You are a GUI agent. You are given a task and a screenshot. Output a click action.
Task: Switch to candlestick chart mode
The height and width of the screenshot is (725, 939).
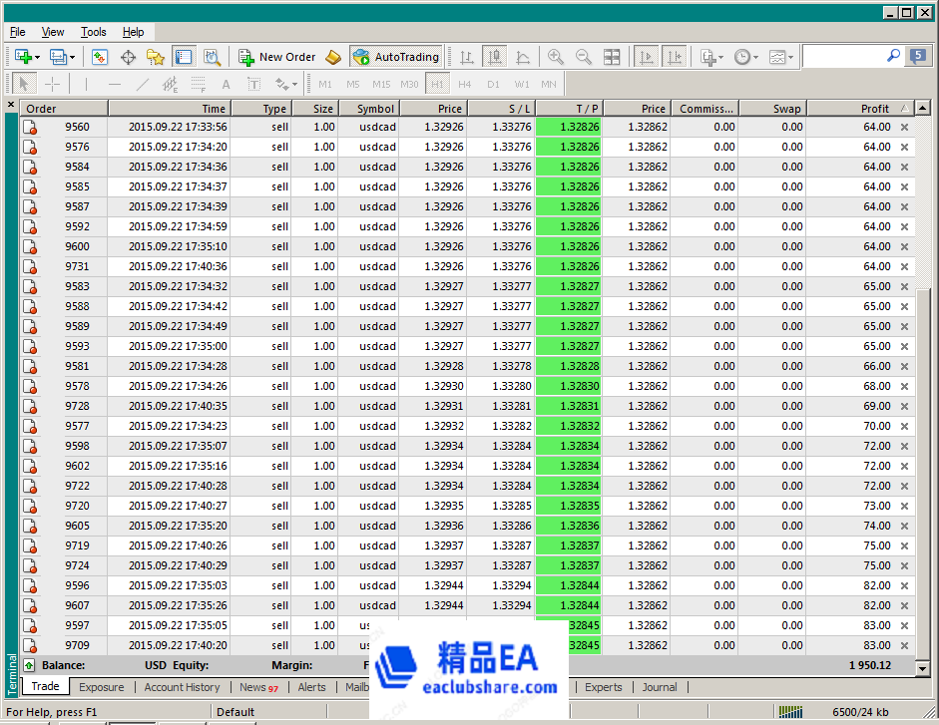pos(495,57)
